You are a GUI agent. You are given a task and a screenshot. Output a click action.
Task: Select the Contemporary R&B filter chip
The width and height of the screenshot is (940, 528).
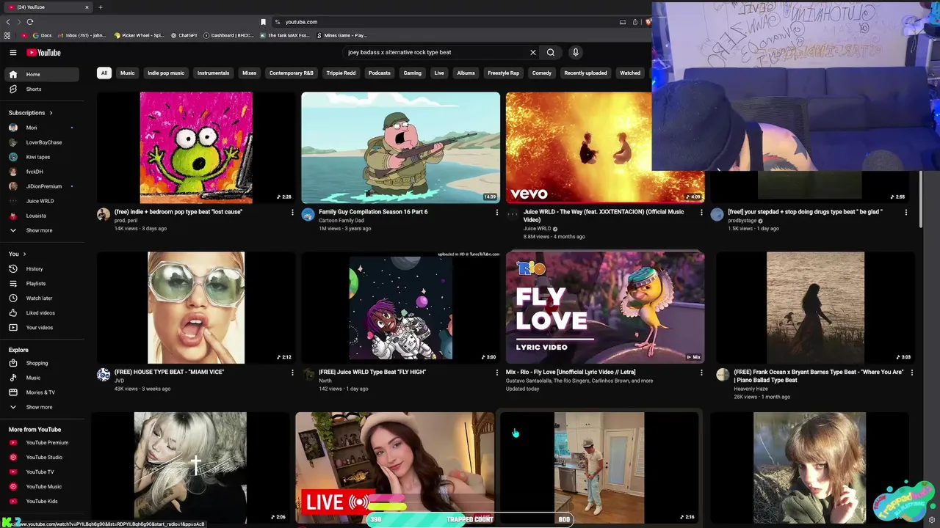pos(292,73)
